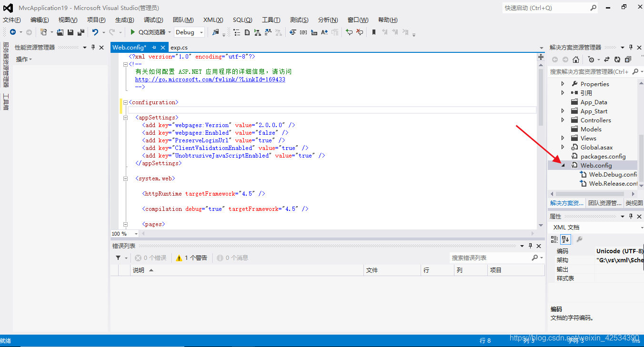Switch to the 类视图 class view tab
Image resolution: width=644 pixels, height=347 pixels.
634,203
